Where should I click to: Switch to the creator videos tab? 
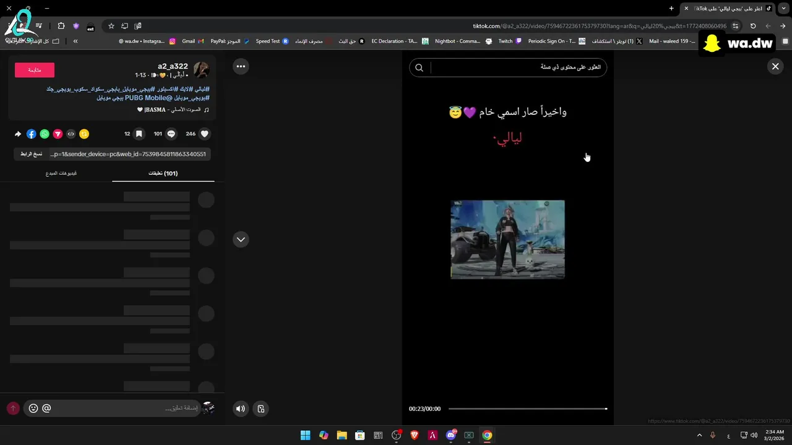click(61, 173)
